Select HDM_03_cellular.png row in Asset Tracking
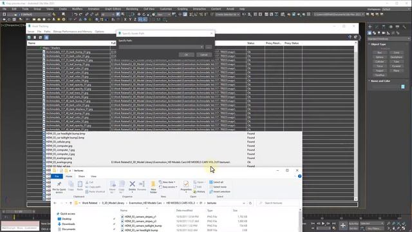The height and width of the screenshot is (232, 412). 58,142
